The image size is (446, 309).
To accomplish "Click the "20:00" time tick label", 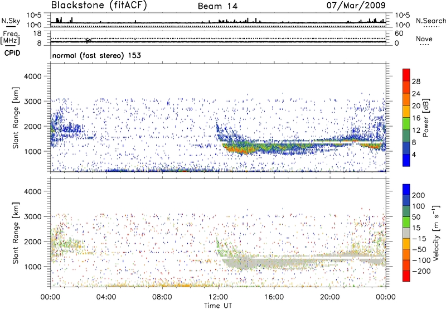I will 330,297.
